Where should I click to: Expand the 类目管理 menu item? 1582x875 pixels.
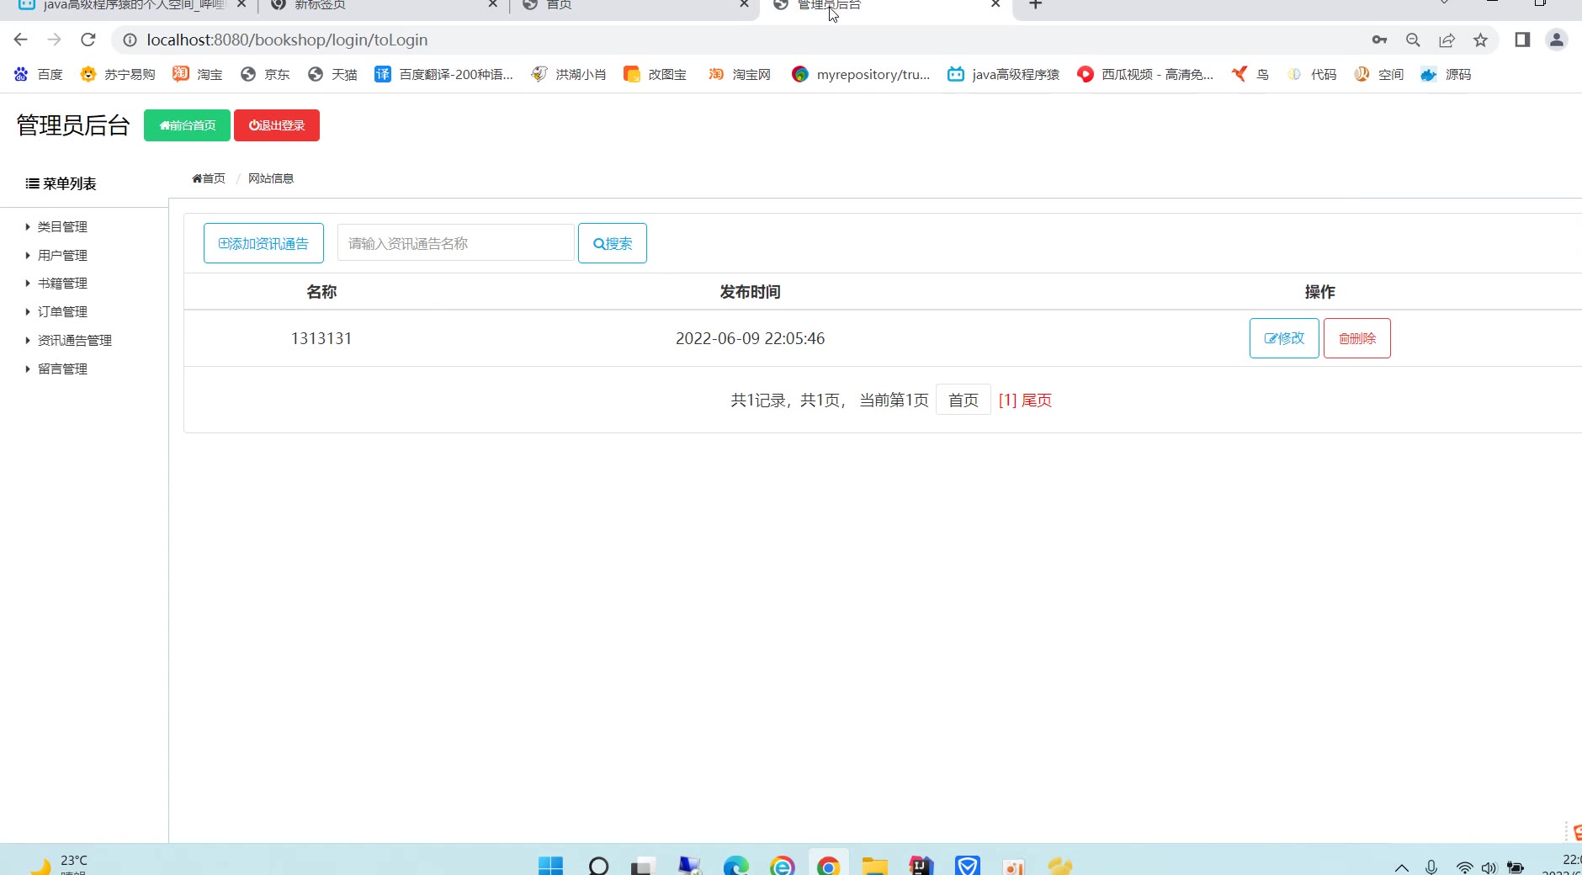click(62, 227)
